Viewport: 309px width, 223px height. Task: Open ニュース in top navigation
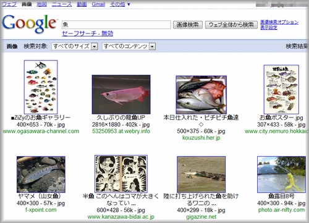click(x=62, y=4)
